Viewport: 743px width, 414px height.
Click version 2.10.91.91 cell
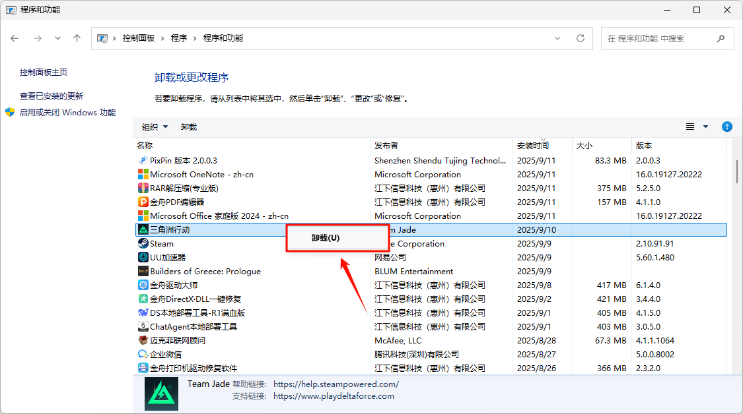pyautogui.click(x=655, y=244)
